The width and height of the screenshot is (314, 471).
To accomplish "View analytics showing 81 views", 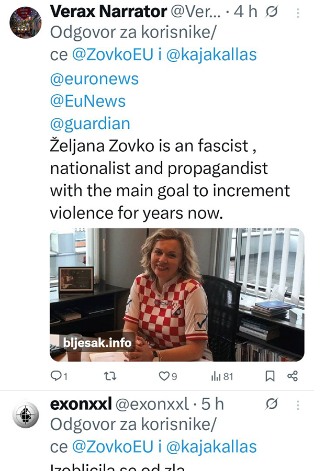I will tap(221, 376).
